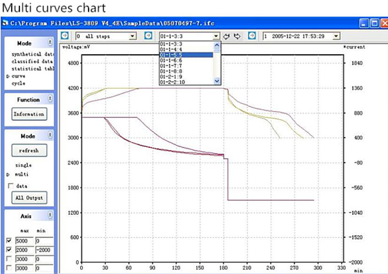Image resolution: width=388 pixels, height=274 pixels.
Task: Select statistical table mode item
Action: 32,69
